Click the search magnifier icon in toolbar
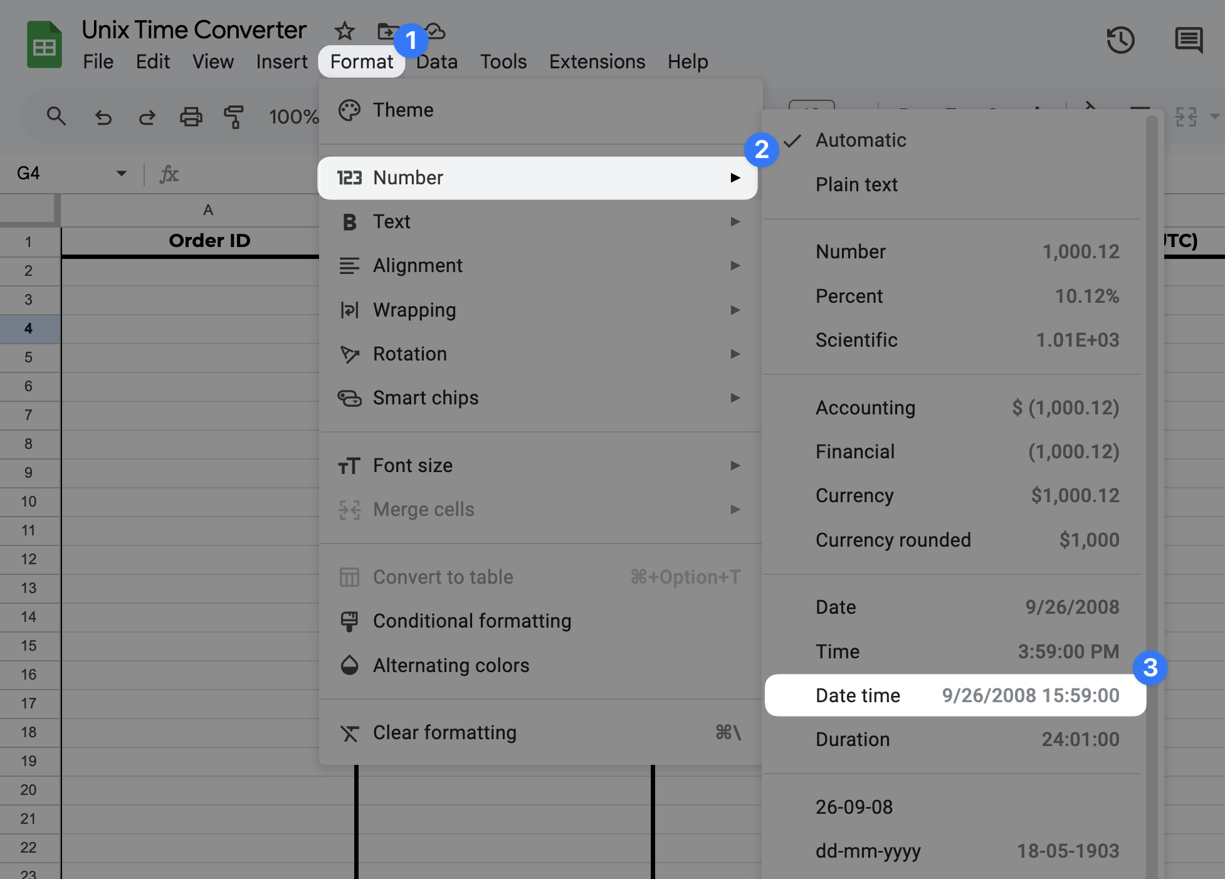 (x=56, y=116)
